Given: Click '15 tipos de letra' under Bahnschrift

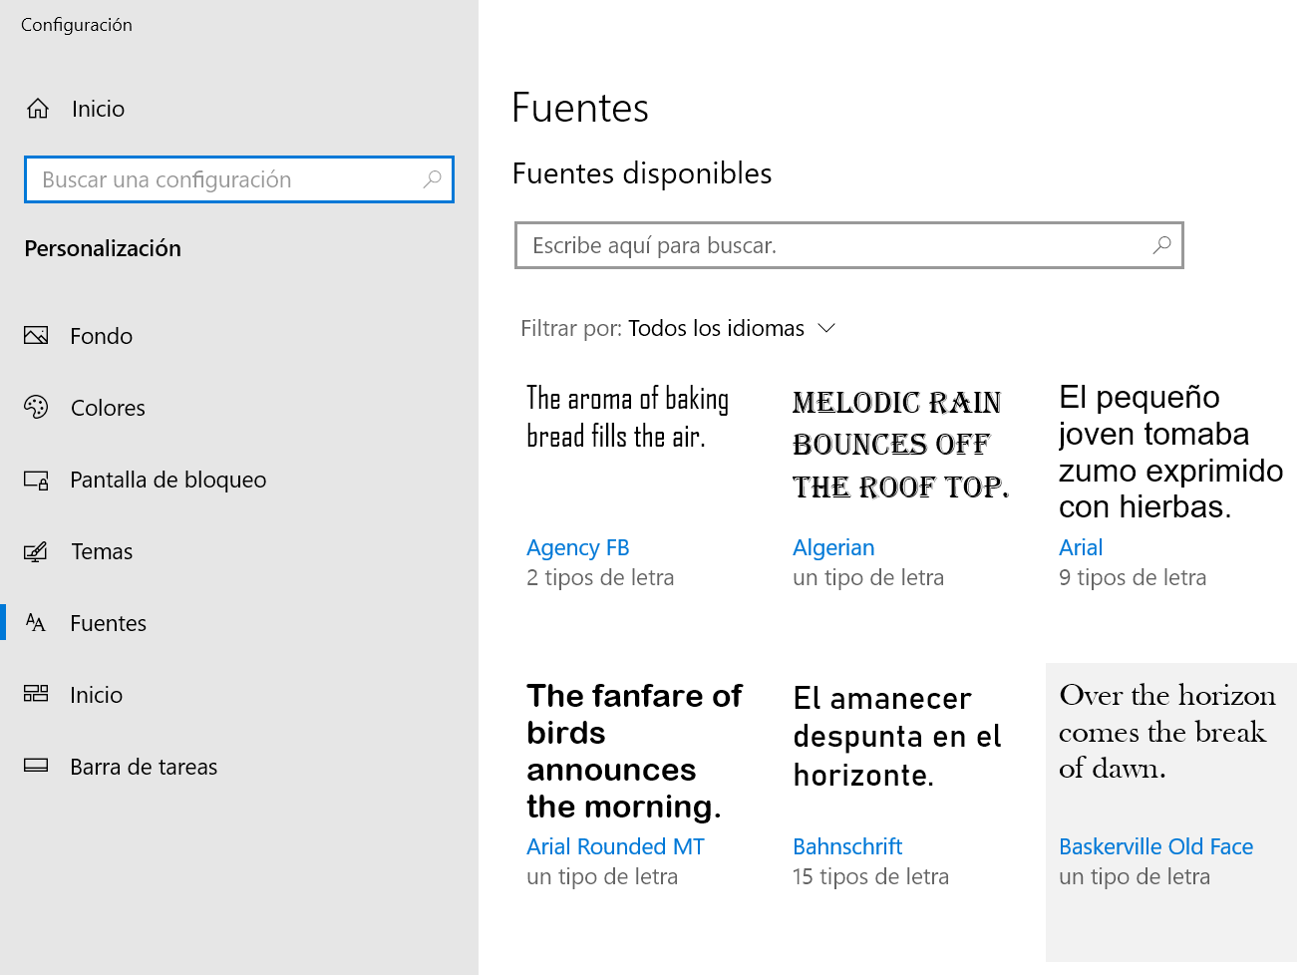Looking at the screenshot, I should [x=870, y=876].
